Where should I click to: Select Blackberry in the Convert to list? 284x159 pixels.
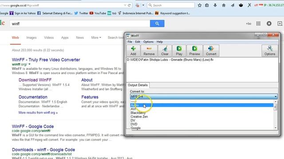click(x=202, y=113)
